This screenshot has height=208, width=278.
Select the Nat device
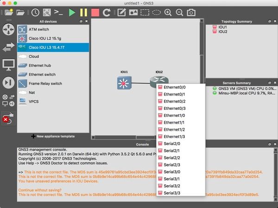click(53, 93)
